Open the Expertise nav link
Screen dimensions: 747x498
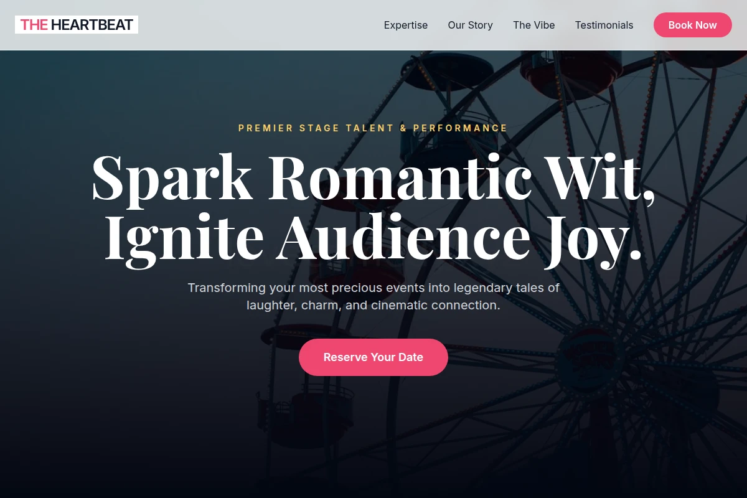click(406, 25)
